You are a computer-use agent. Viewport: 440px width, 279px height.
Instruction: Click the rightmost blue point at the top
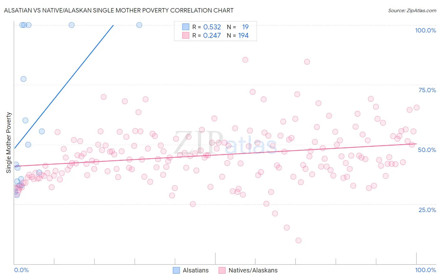point(139,25)
